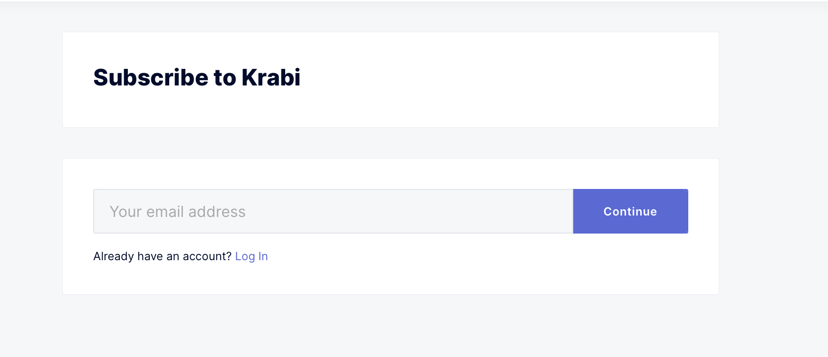The image size is (828, 357).
Task: Activate the purple Continue button
Action: pyautogui.click(x=630, y=211)
